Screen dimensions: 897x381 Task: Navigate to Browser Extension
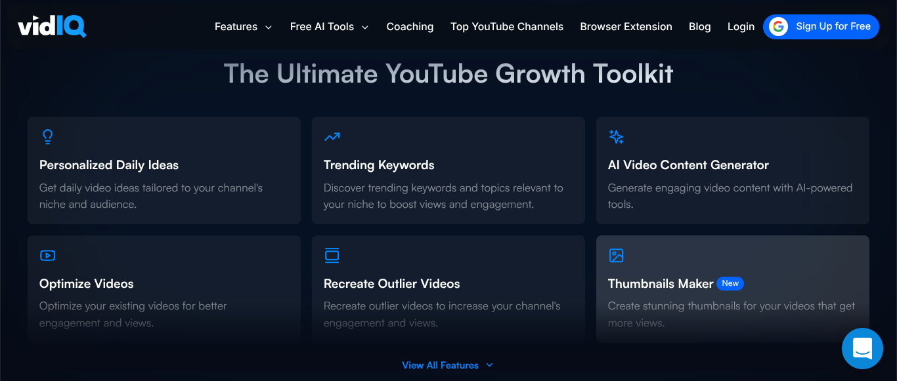[x=626, y=27]
